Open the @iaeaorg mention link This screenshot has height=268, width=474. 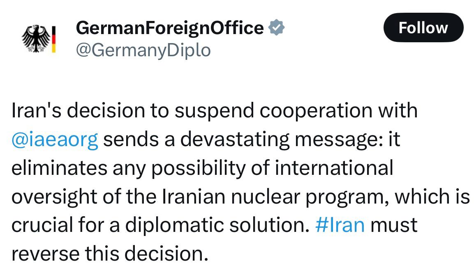(55, 140)
